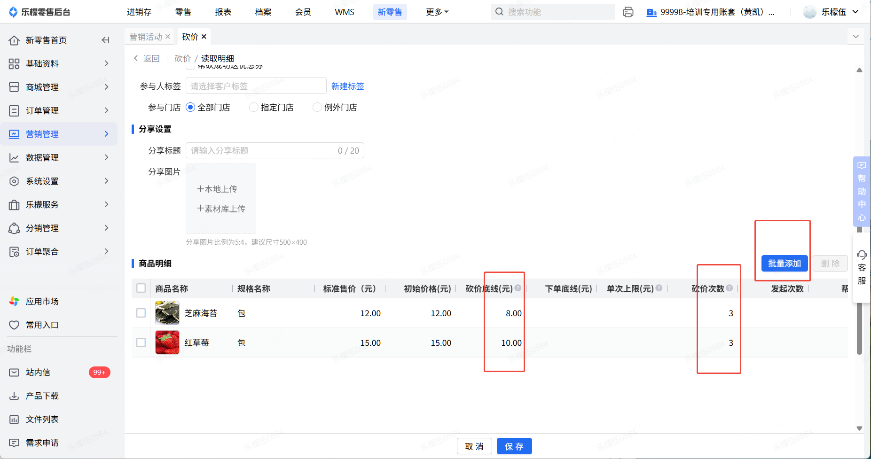
Task: Expand the 营销管理 menu chevron
Action: click(x=107, y=134)
